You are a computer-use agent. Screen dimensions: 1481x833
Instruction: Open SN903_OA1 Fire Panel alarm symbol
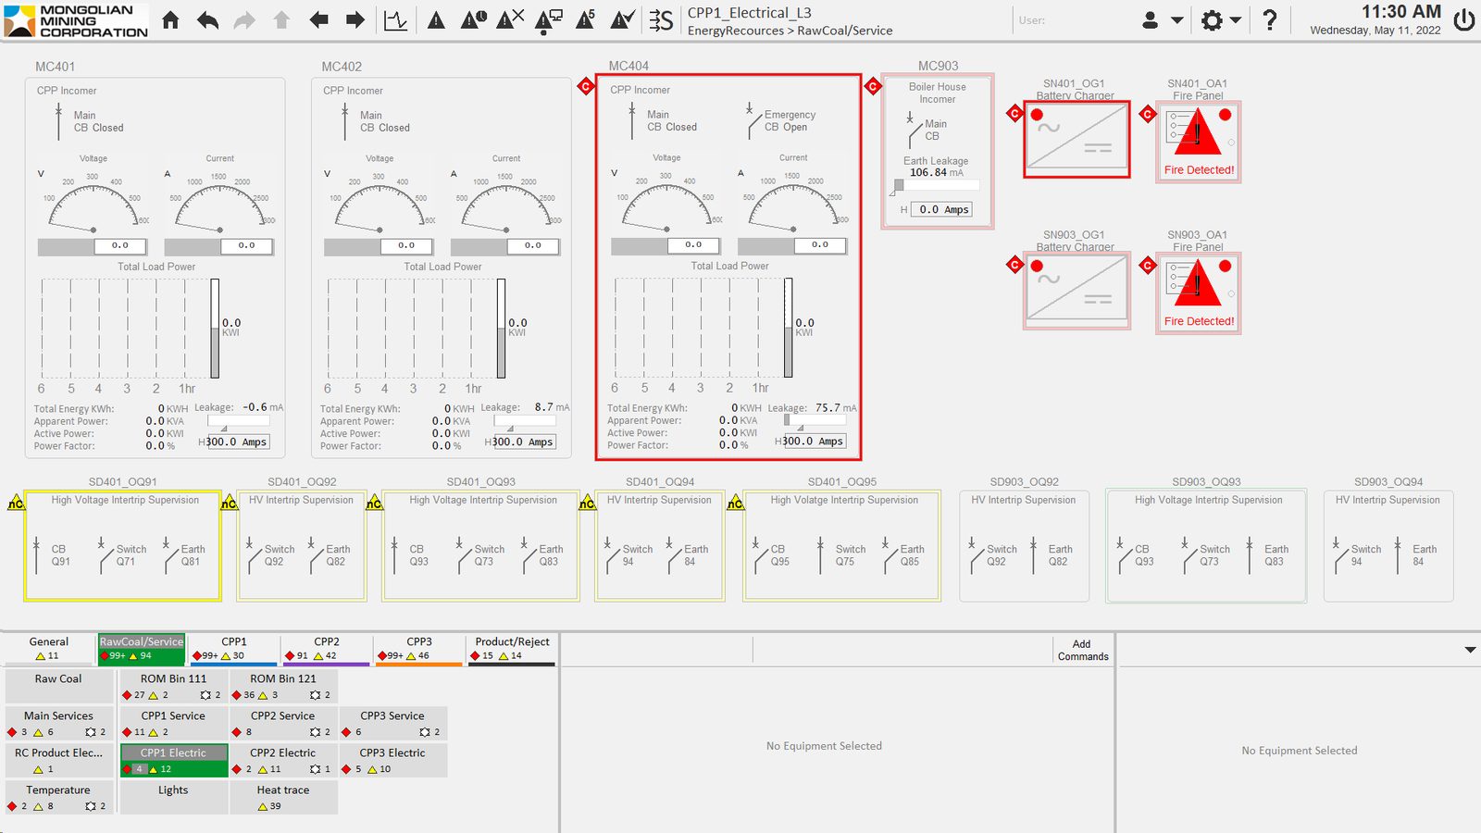click(1199, 294)
